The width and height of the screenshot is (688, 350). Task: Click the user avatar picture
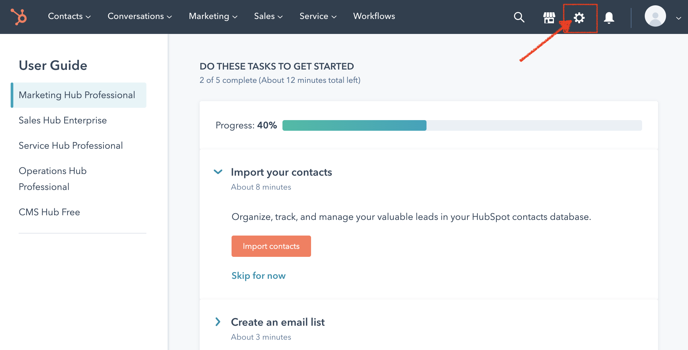click(x=655, y=16)
